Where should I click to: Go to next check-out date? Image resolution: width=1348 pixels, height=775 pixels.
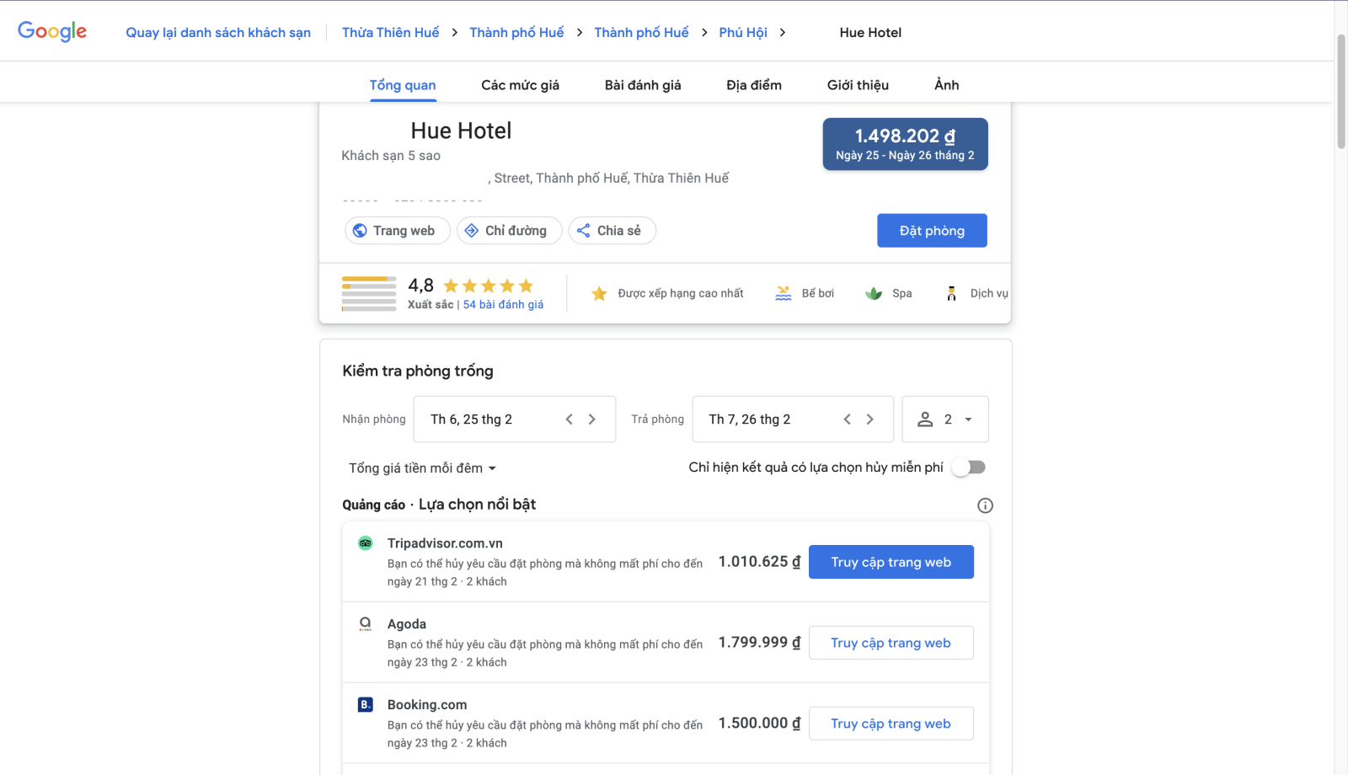(870, 420)
